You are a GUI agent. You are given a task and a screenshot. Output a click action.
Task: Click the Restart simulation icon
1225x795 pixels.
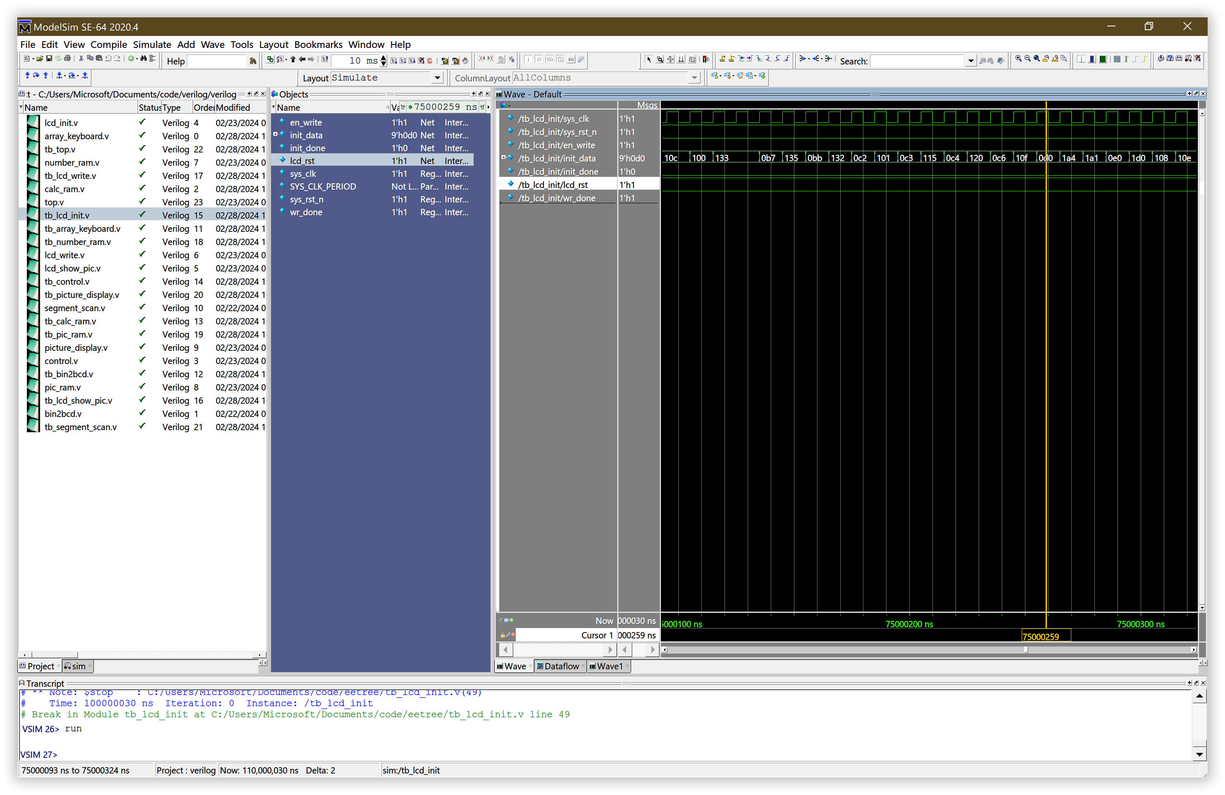click(325, 60)
